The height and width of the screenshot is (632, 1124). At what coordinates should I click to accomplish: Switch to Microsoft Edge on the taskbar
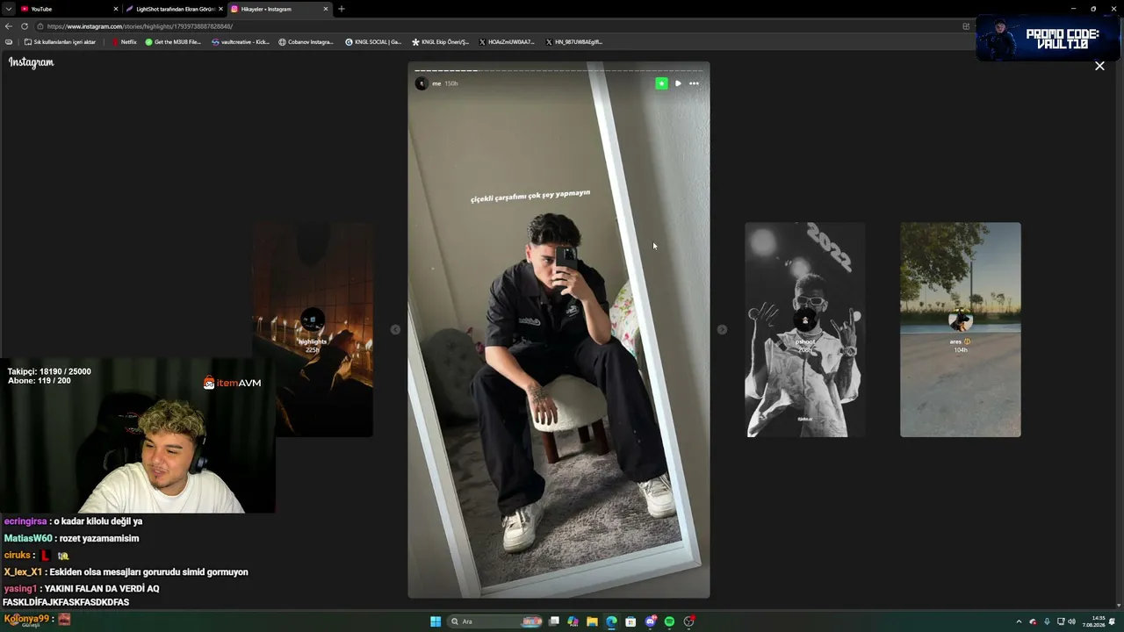click(x=612, y=621)
